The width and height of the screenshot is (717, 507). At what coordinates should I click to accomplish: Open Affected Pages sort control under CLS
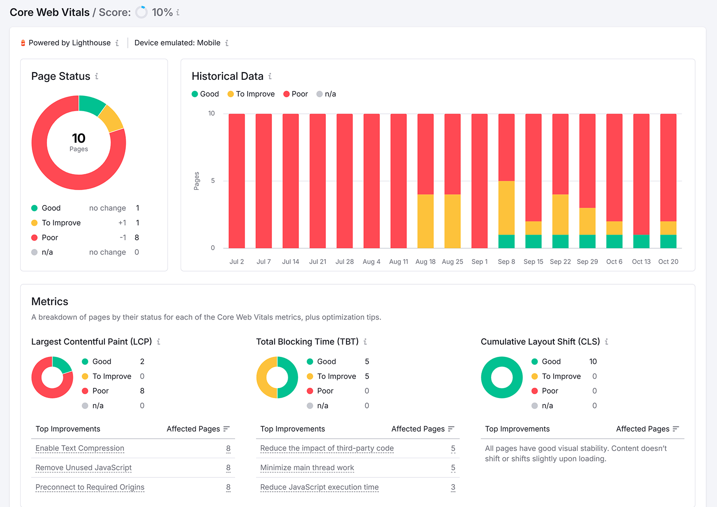point(677,429)
